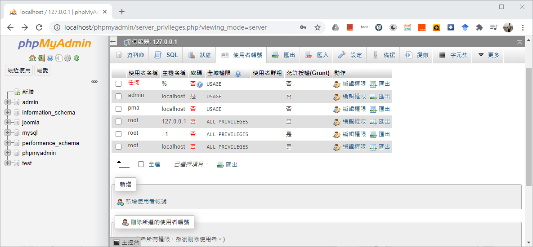Expand the performance_schema database node
Screen dimensions: 533x247
coord(8,143)
